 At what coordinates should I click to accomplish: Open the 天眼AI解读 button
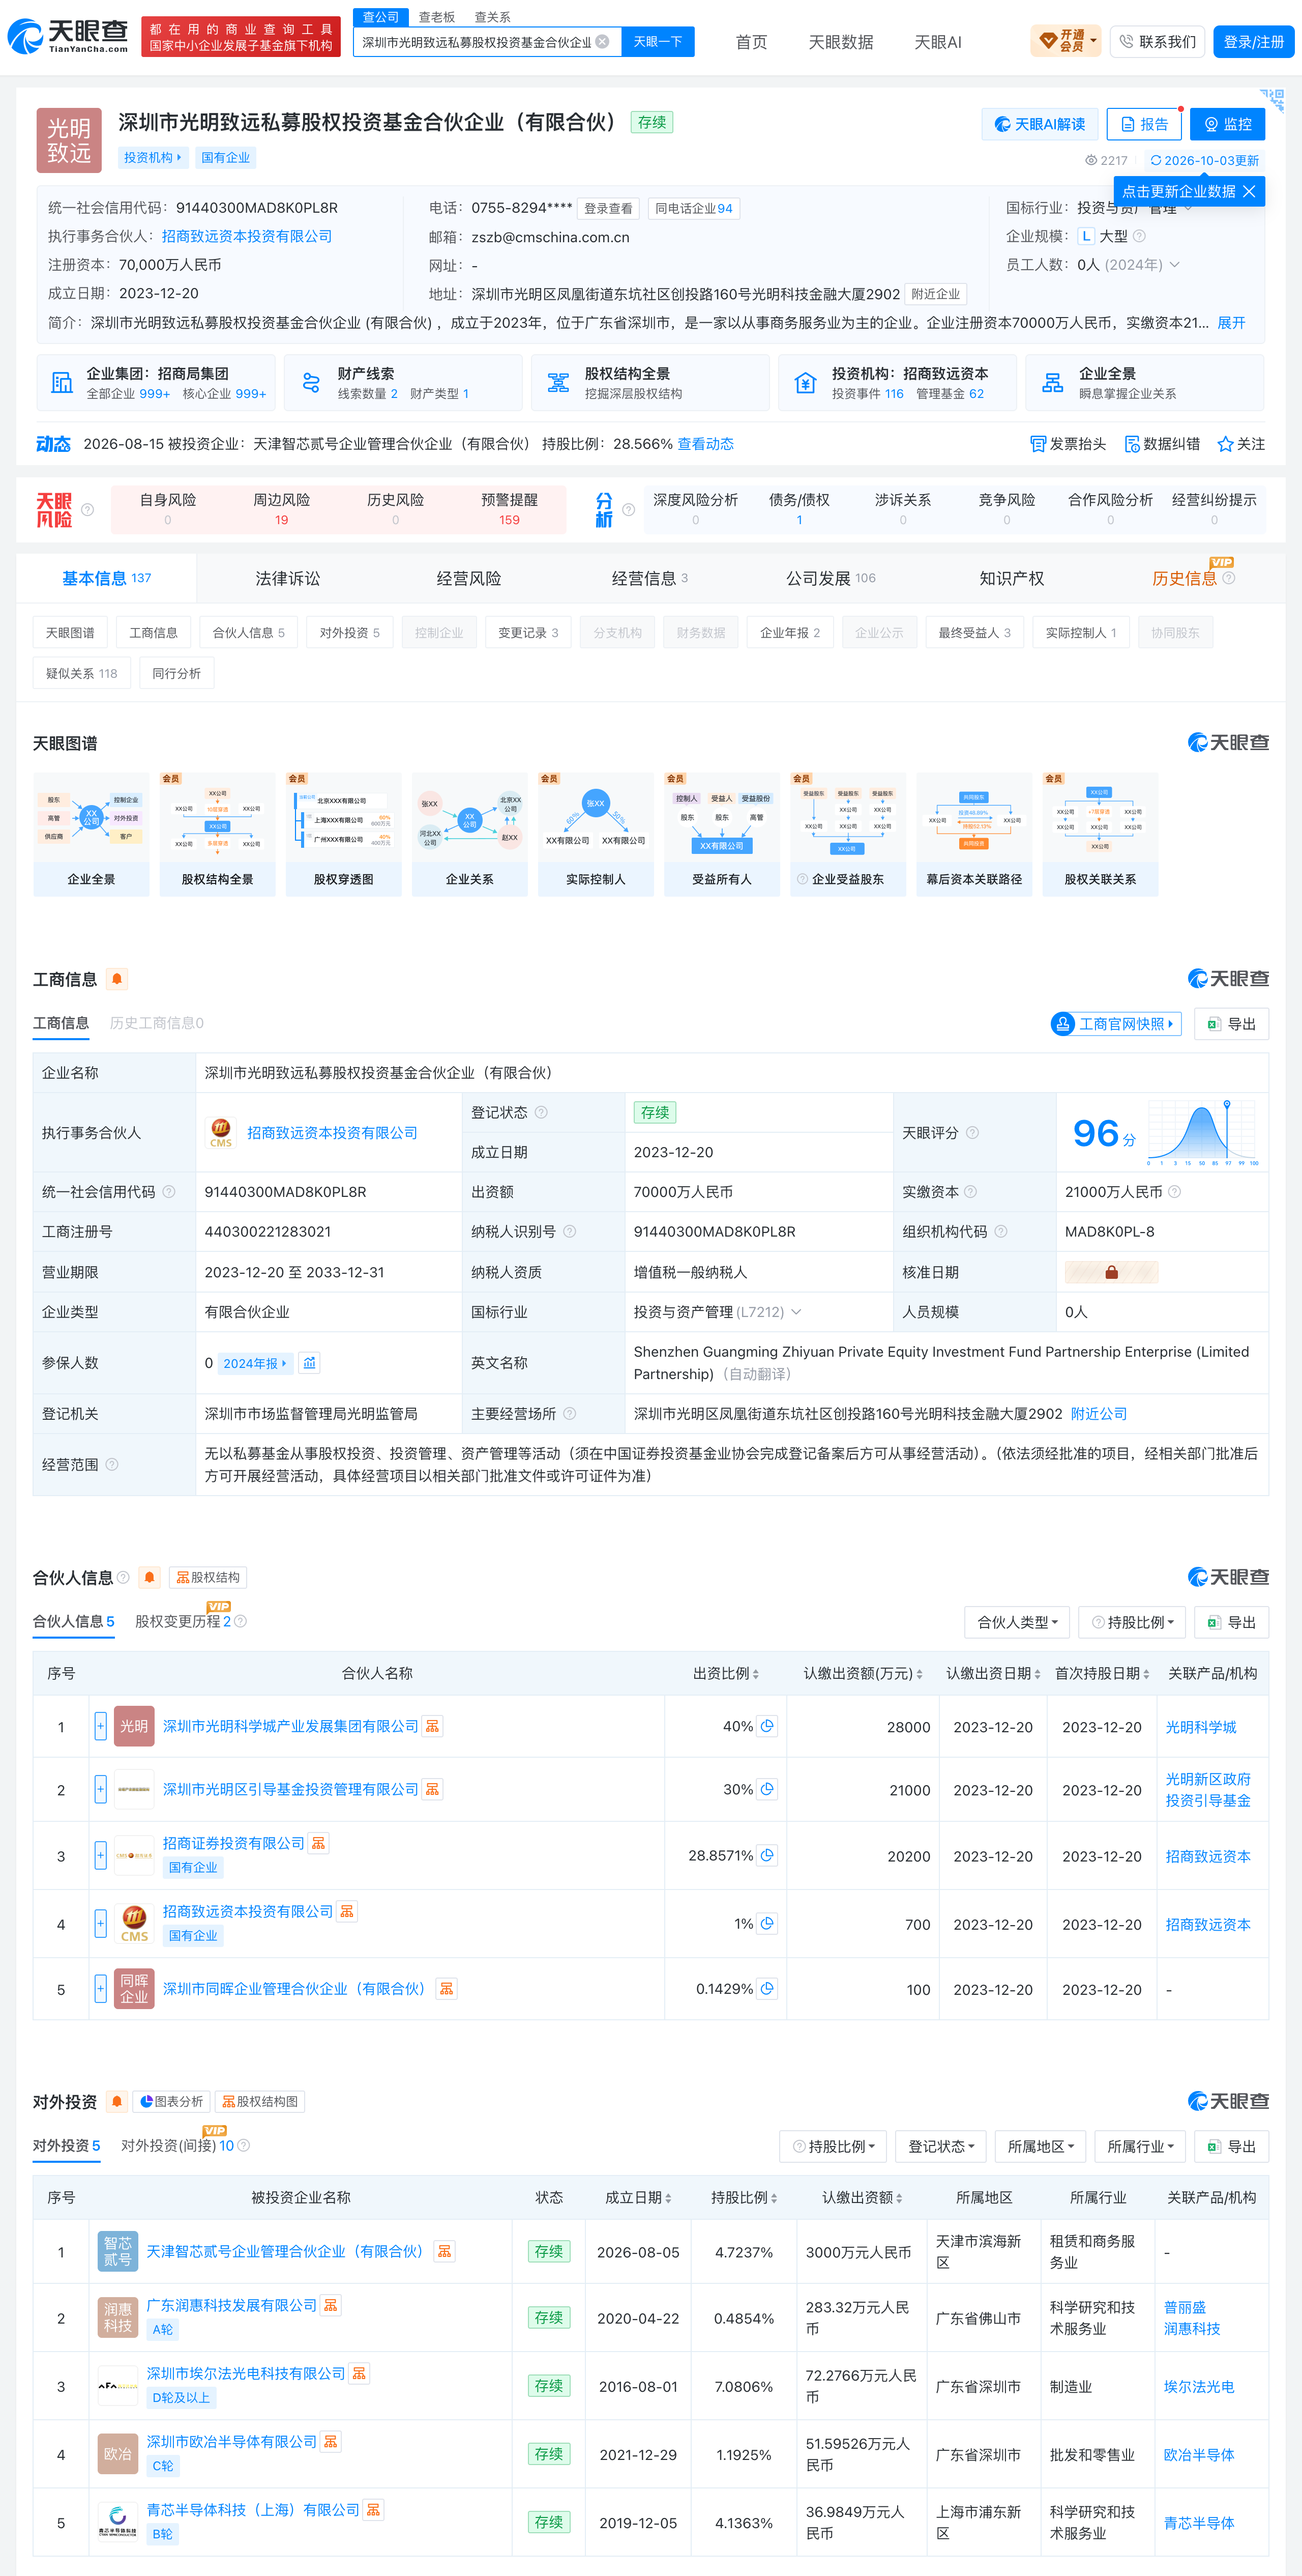coord(1040,124)
